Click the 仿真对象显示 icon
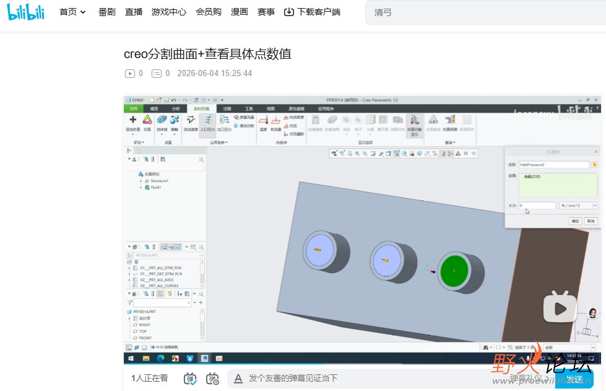Image resolution: width=606 pixels, height=391 pixels. (x=414, y=125)
